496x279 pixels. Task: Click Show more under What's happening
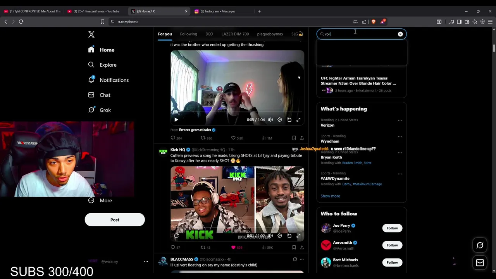330,196
